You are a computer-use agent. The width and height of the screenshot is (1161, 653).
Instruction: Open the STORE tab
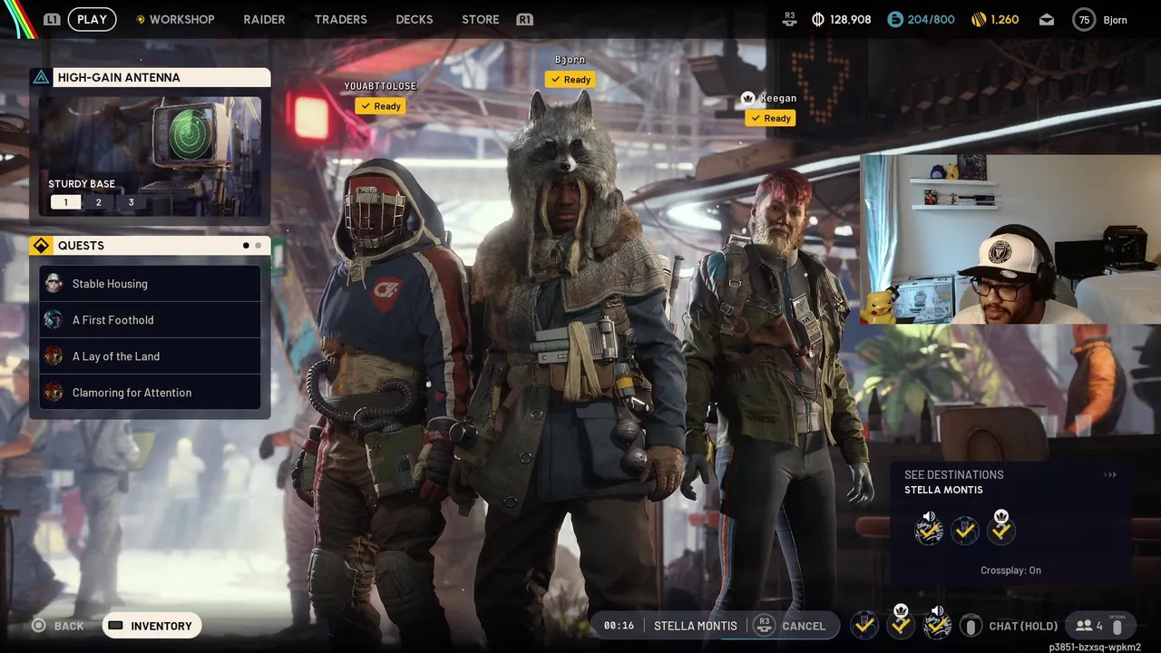480,19
